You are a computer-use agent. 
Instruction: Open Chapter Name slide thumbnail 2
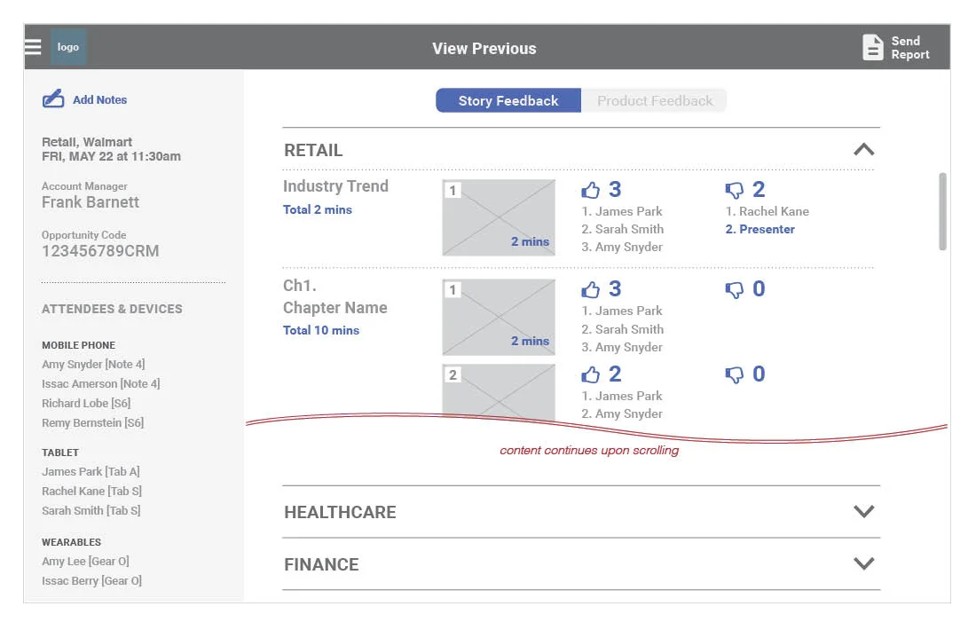point(499,391)
